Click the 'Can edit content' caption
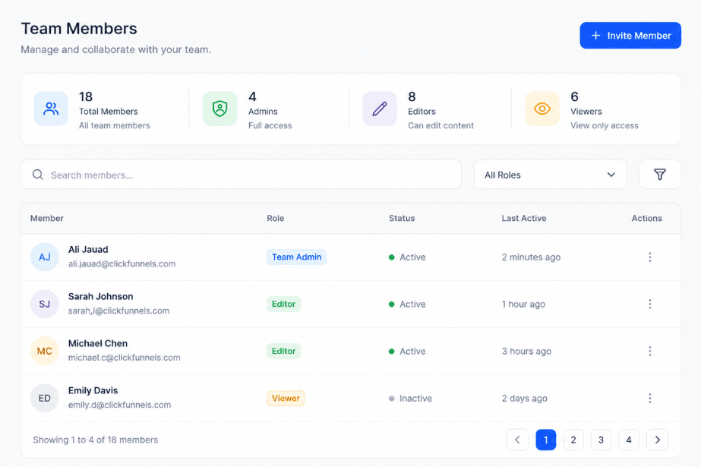701x467 pixels. [440, 125]
